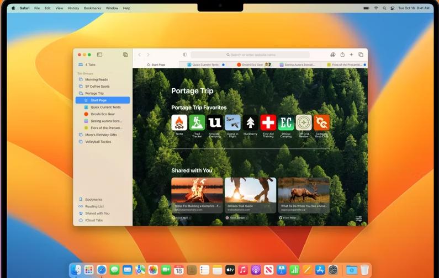
Task: Open the History menu
Action: click(73, 8)
